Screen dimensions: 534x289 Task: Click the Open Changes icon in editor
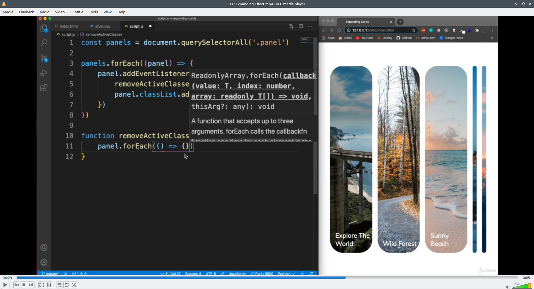click(x=291, y=26)
